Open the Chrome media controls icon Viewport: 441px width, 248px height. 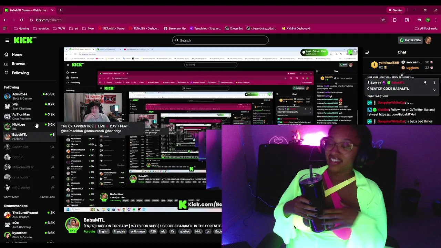419,20
